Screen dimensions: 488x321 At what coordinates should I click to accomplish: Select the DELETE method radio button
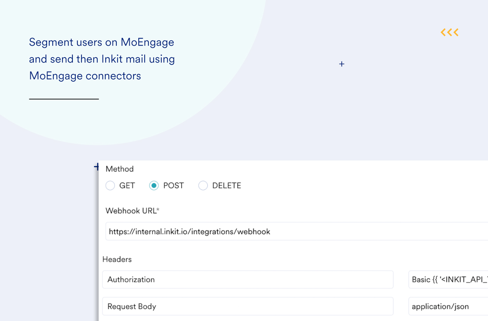coord(203,186)
